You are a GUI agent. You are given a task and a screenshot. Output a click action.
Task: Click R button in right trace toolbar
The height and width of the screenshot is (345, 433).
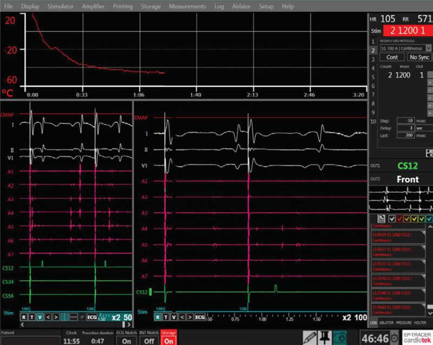tap(158, 317)
